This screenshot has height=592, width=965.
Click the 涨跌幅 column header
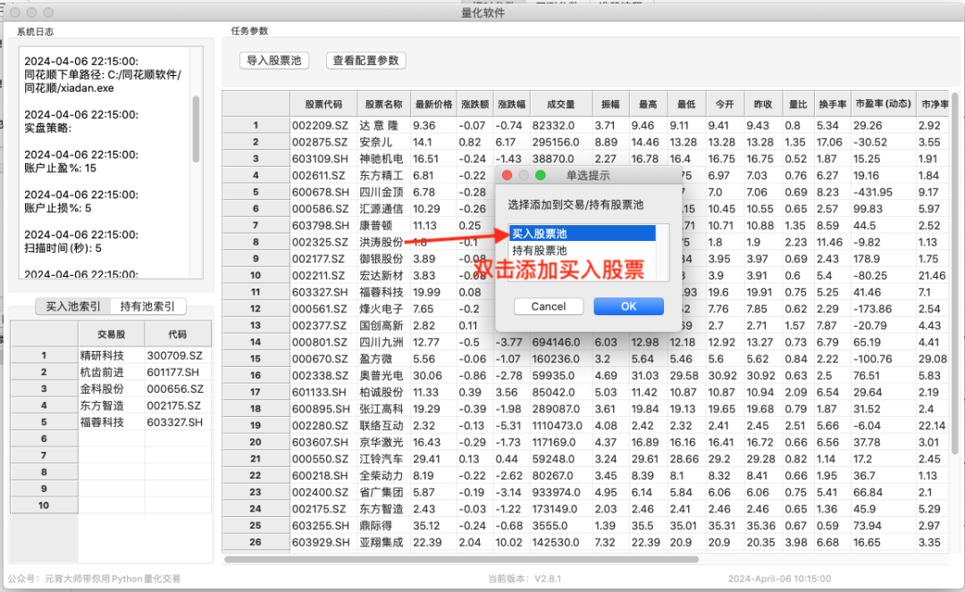[x=513, y=104]
